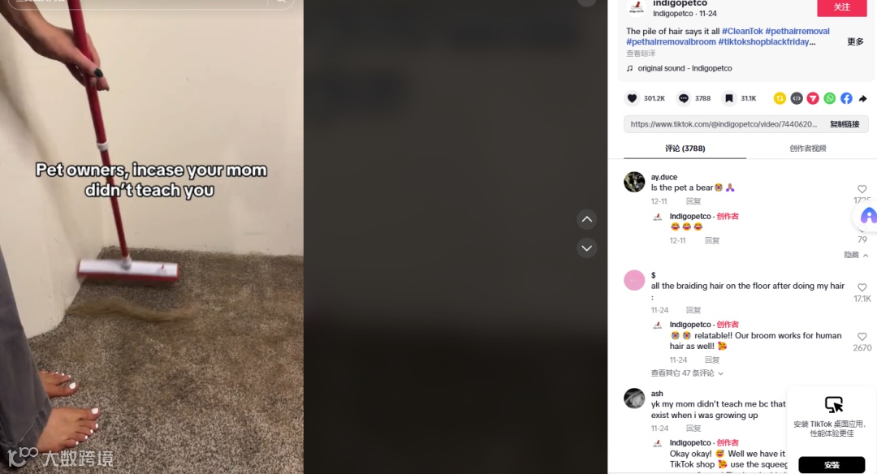Copy the video link
877x474 pixels.
pyautogui.click(x=845, y=124)
